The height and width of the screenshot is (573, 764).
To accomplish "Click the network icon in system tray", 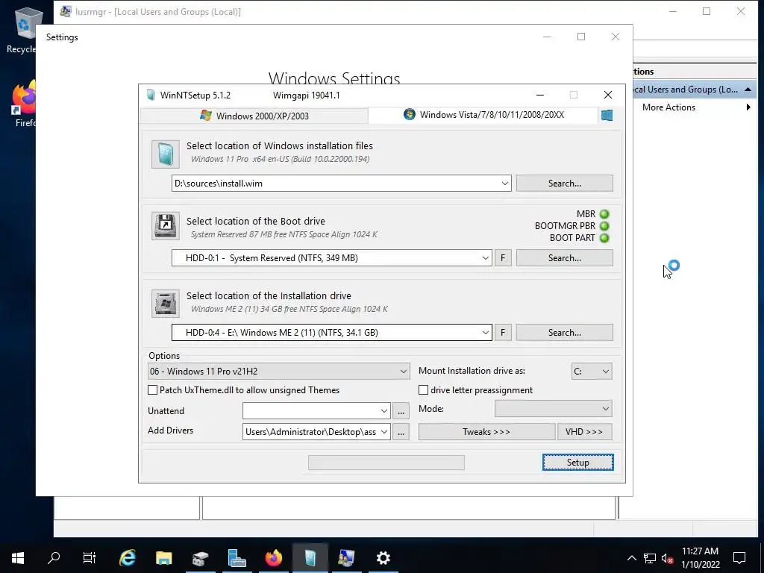I will pos(650,558).
